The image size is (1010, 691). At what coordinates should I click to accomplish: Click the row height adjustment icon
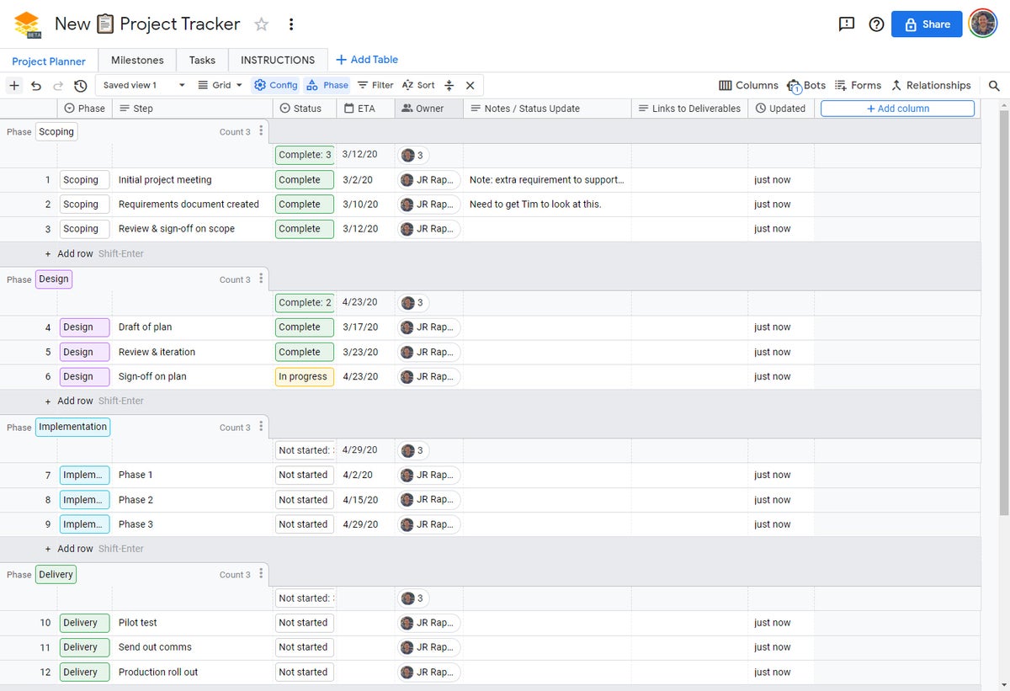pyautogui.click(x=449, y=85)
